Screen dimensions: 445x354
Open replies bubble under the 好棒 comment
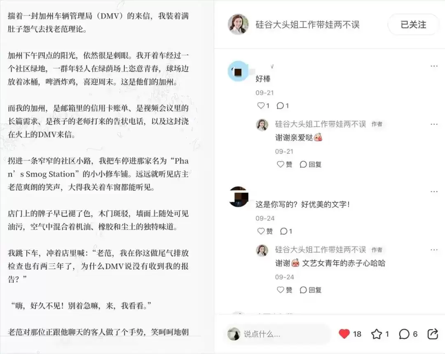point(280,106)
